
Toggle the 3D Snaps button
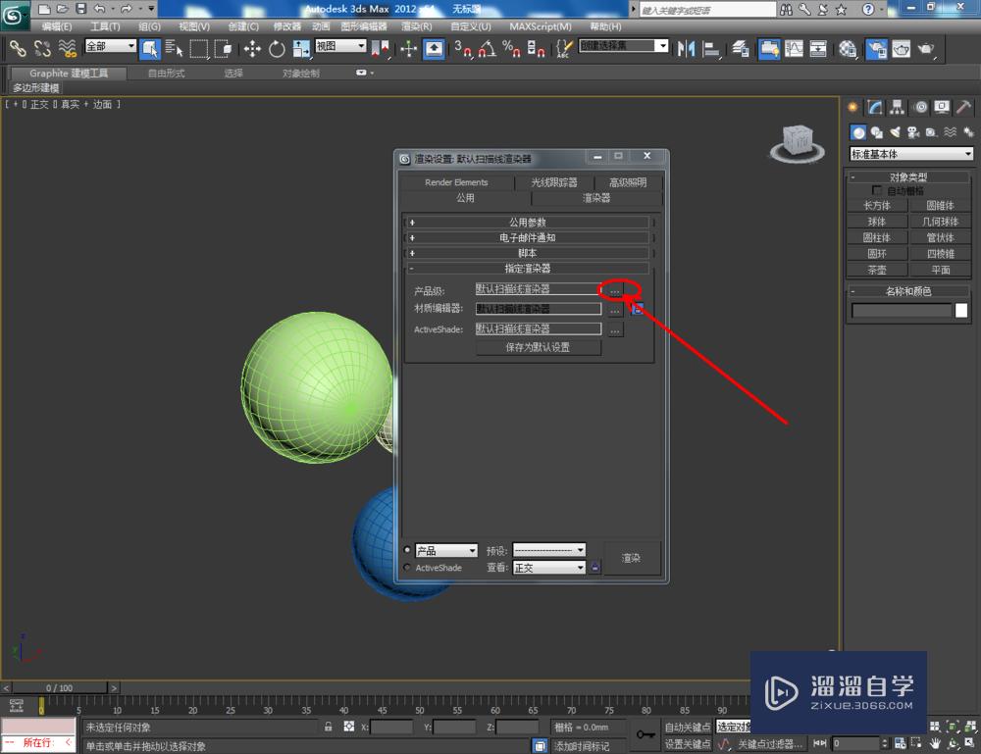[463, 48]
